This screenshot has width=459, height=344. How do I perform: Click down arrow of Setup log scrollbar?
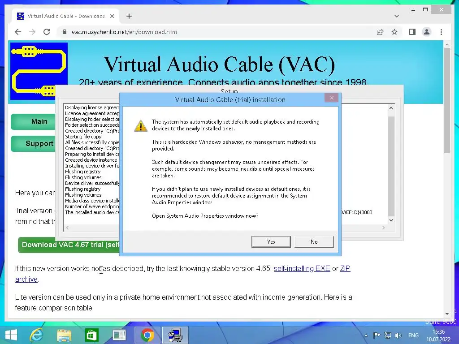391,220
